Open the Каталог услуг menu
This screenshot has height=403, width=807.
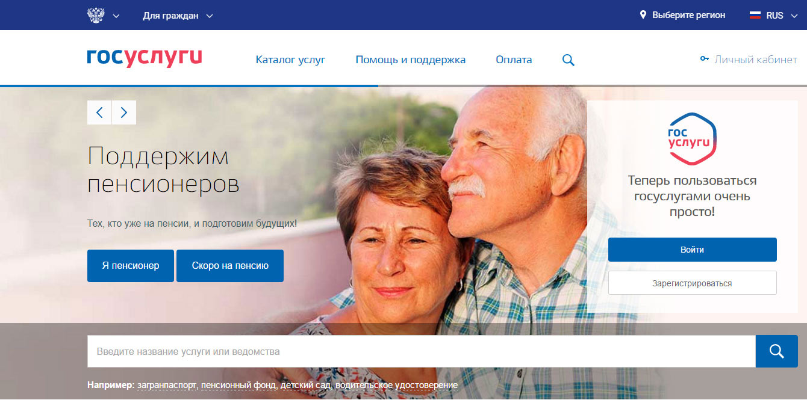[290, 60]
